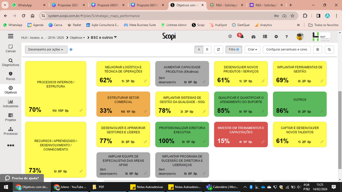
Task: Open Chrome tab search chevron
Action: point(5,5)
